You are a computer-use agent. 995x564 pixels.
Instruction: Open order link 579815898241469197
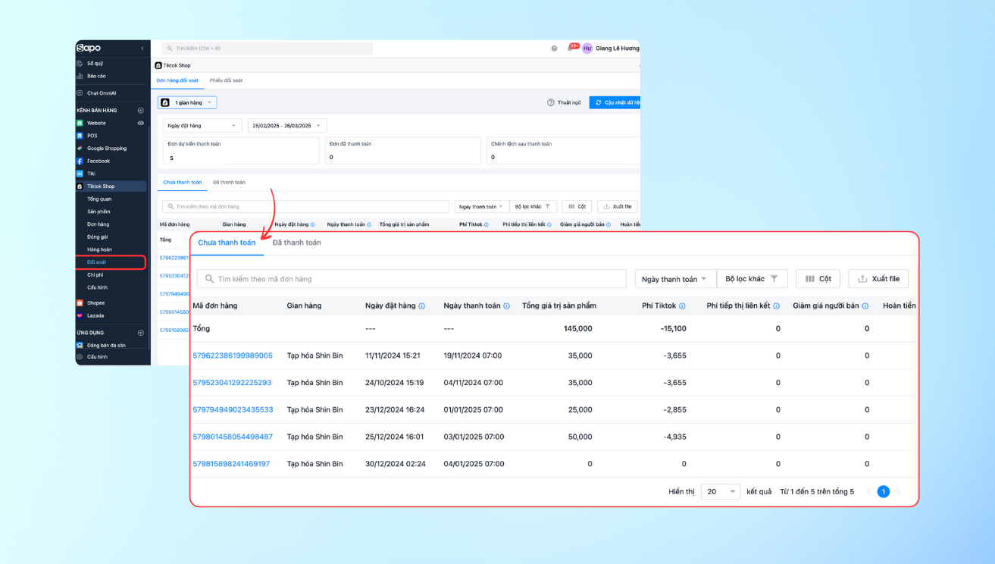[x=231, y=464]
